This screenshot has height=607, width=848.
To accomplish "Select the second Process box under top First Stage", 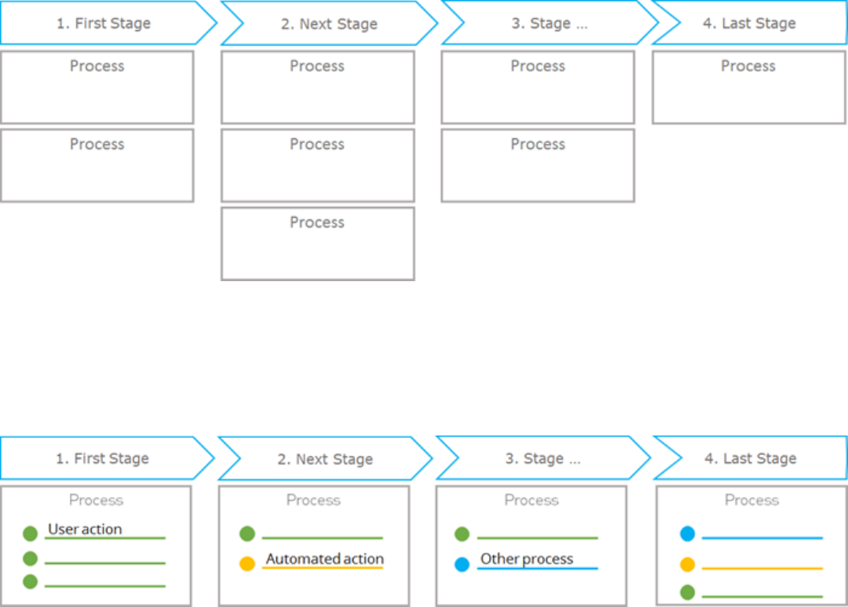I will [97, 165].
